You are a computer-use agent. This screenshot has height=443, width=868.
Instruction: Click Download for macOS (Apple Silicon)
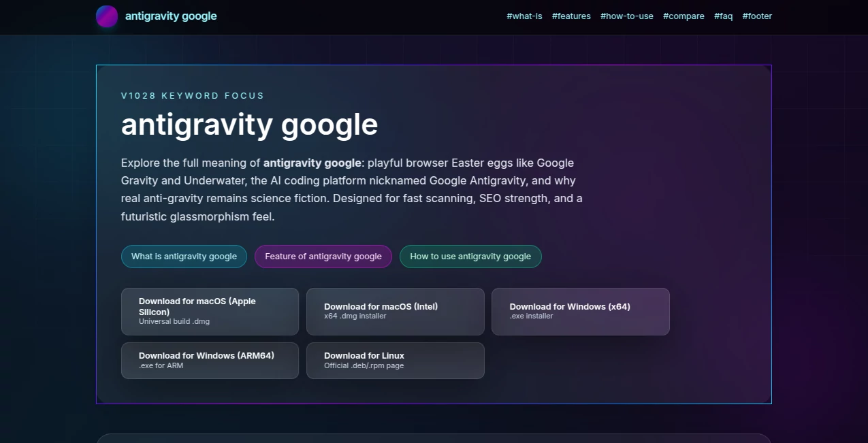[210, 312]
